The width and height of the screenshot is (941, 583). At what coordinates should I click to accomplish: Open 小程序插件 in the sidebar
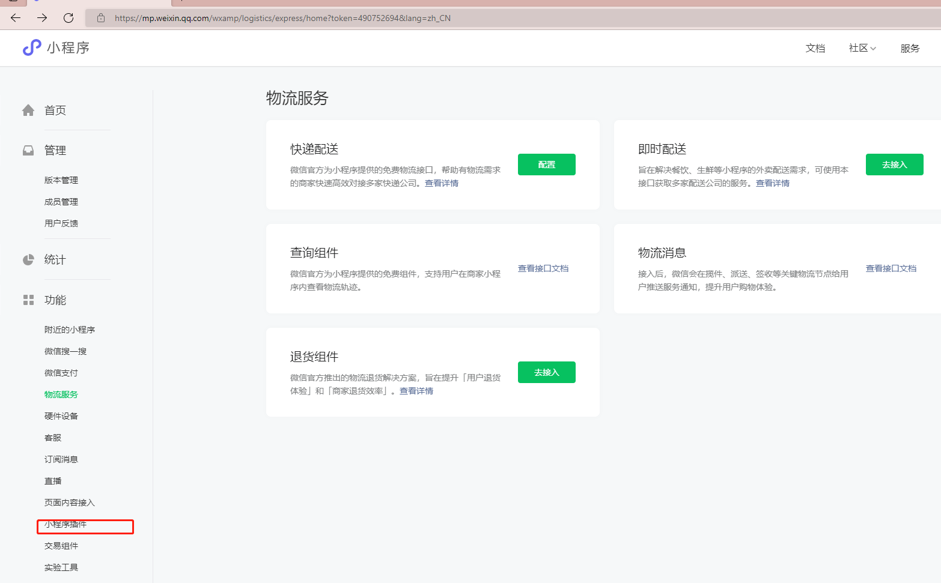coord(65,524)
